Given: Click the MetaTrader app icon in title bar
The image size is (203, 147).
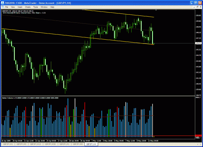Looking at the screenshot, I should (3, 3).
